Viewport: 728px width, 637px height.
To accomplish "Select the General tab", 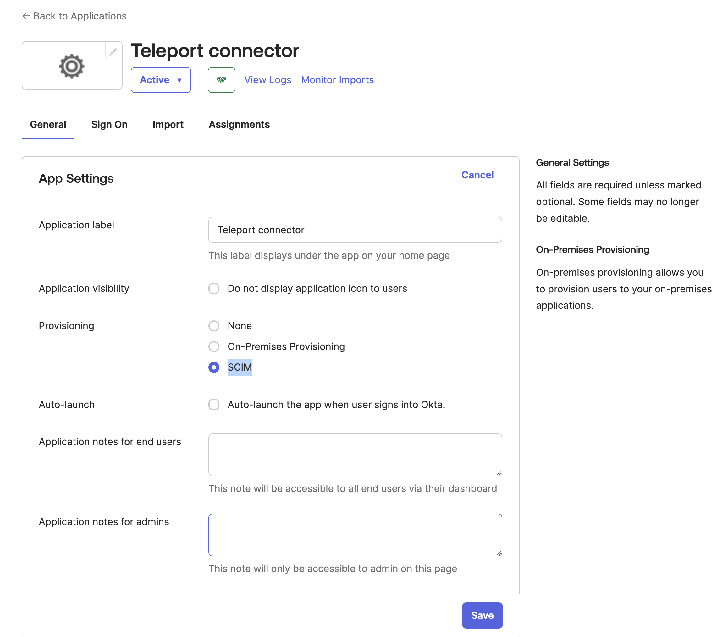I will pos(48,124).
